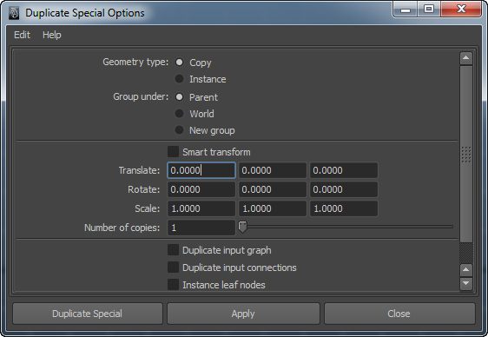
Task: Click the scrollbar up arrow at top
Action: [466, 58]
